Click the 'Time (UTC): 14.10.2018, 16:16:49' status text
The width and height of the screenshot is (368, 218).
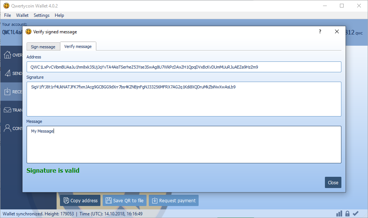click(x=111, y=214)
